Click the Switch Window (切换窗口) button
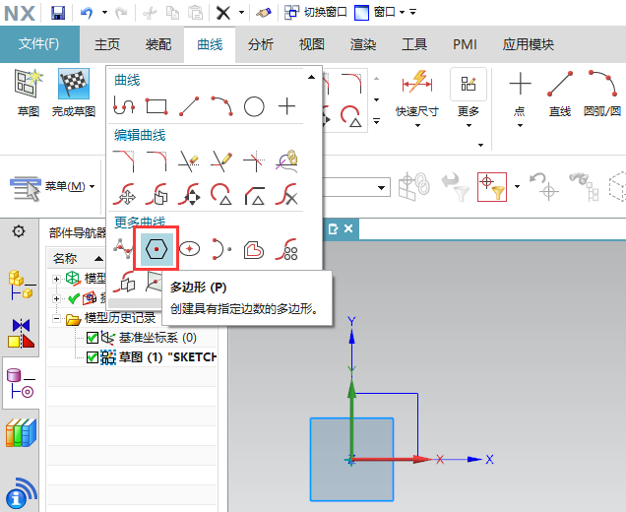The height and width of the screenshot is (512, 626). (x=316, y=13)
